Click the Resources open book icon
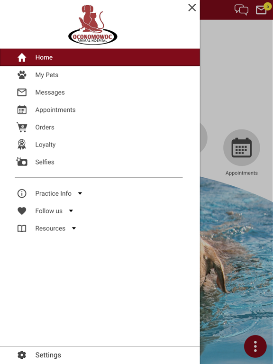Screen dimensions: 273x364 pos(22,228)
